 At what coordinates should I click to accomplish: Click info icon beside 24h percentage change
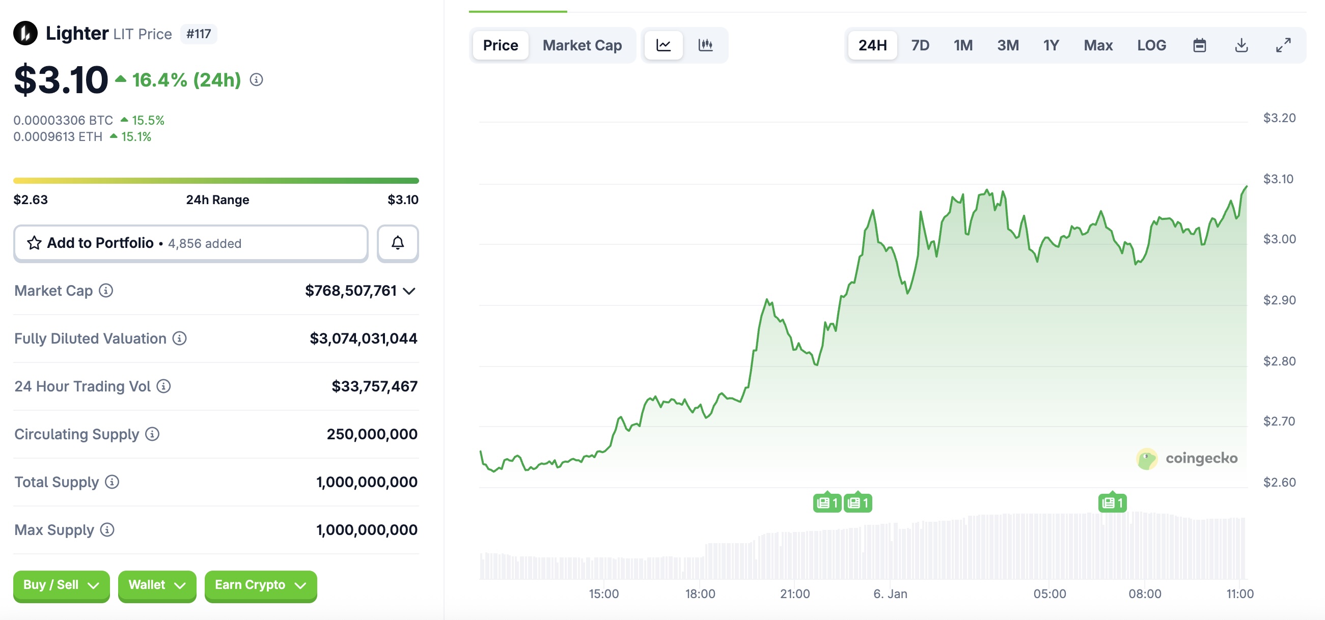[x=256, y=80]
